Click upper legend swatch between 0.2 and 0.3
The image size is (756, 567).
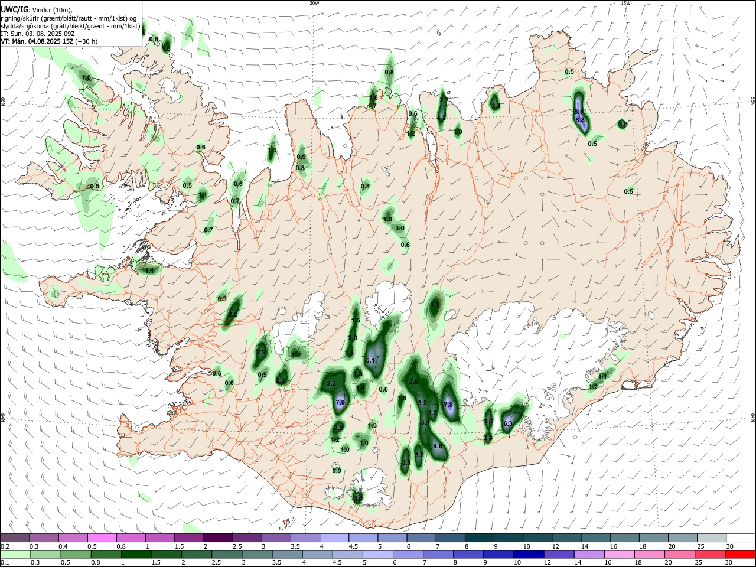pos(15,537)
